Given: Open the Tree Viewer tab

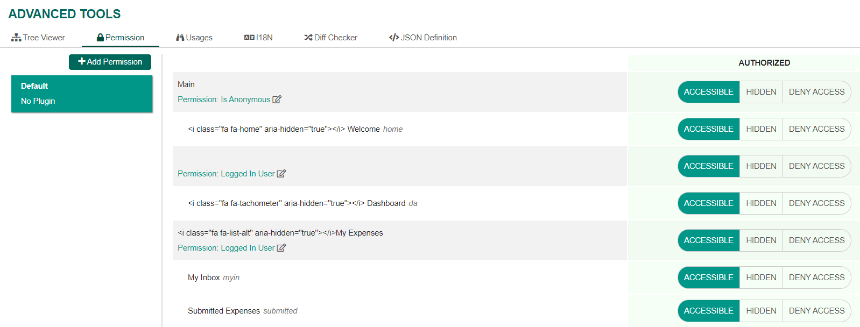Looking at the screenshot, I should click(38, 38).
